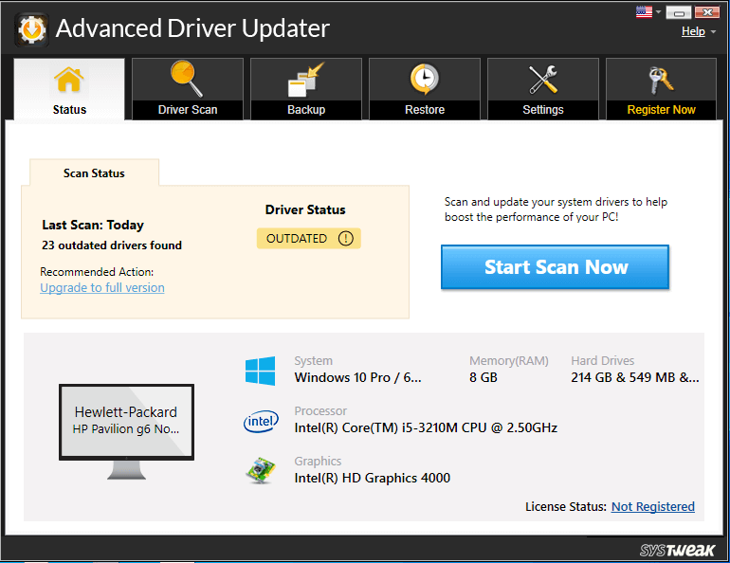Click the 'Last Scan: Today' text
This screenshot has height=563, width=730.
pos(93,225)
